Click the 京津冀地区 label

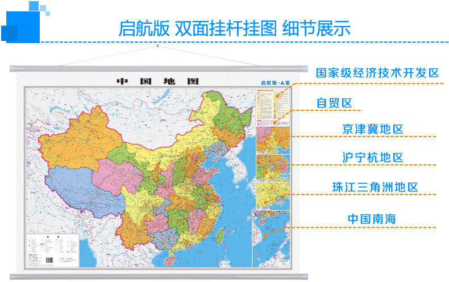tap(372, 129)
